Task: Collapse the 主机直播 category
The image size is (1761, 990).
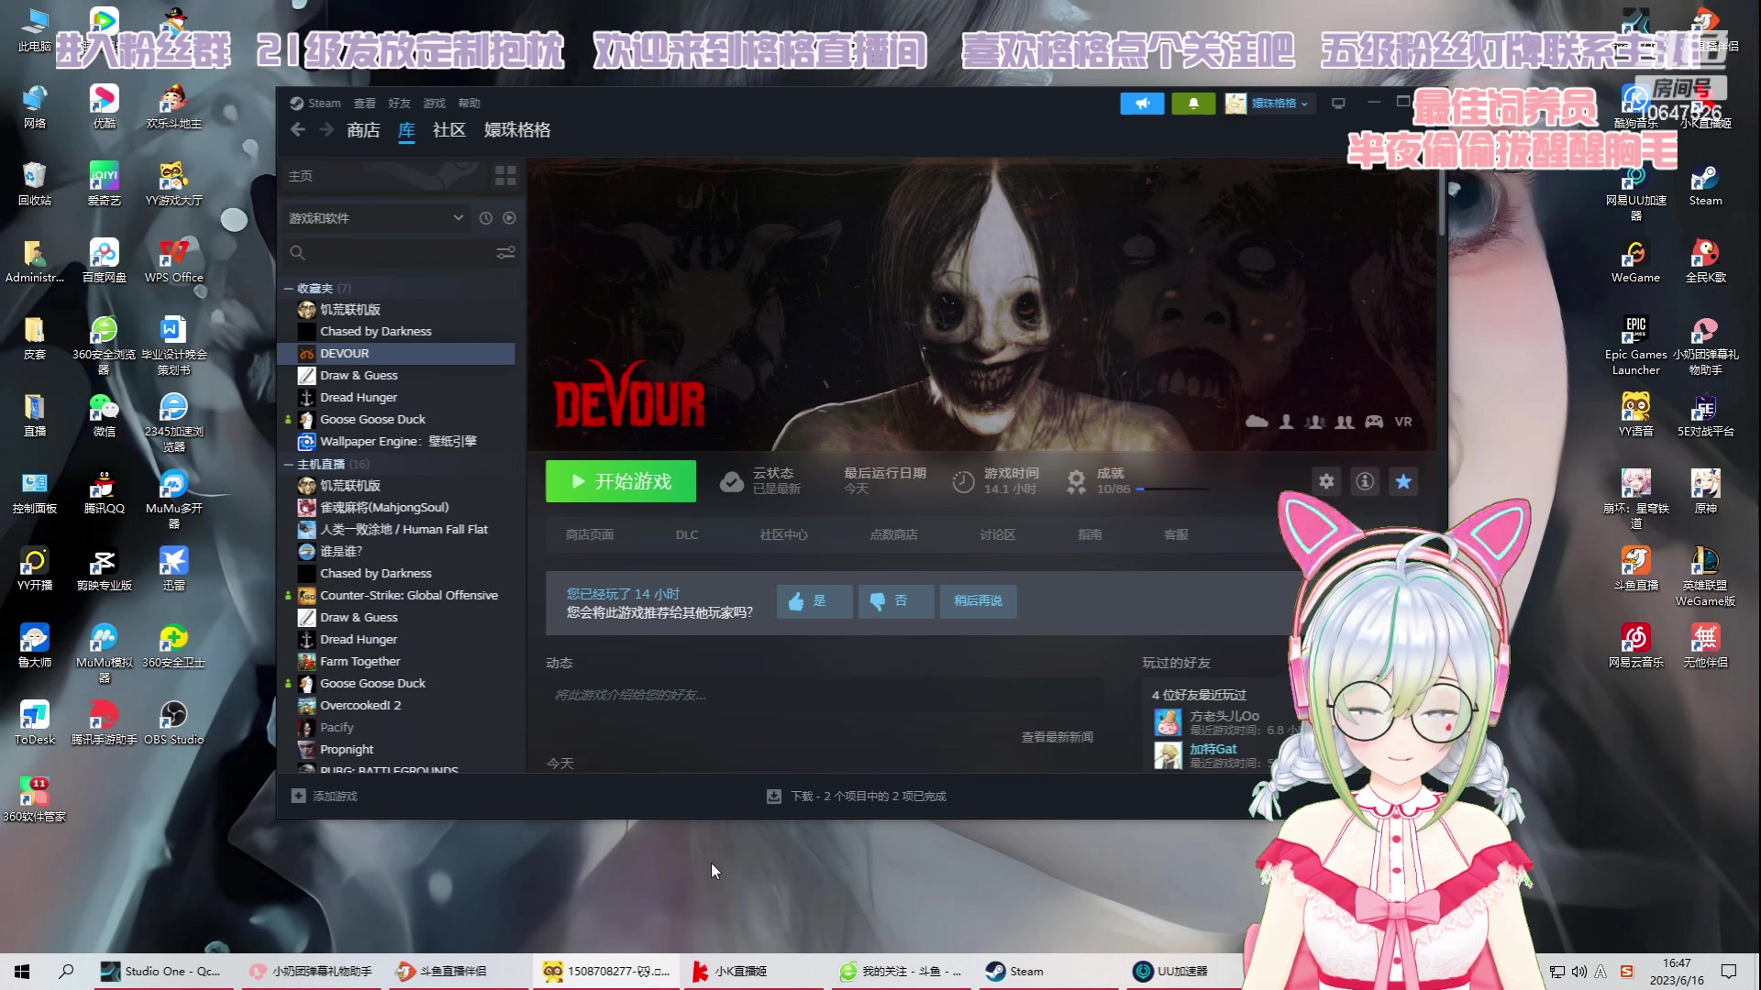Action: click(x=288, y=464)
